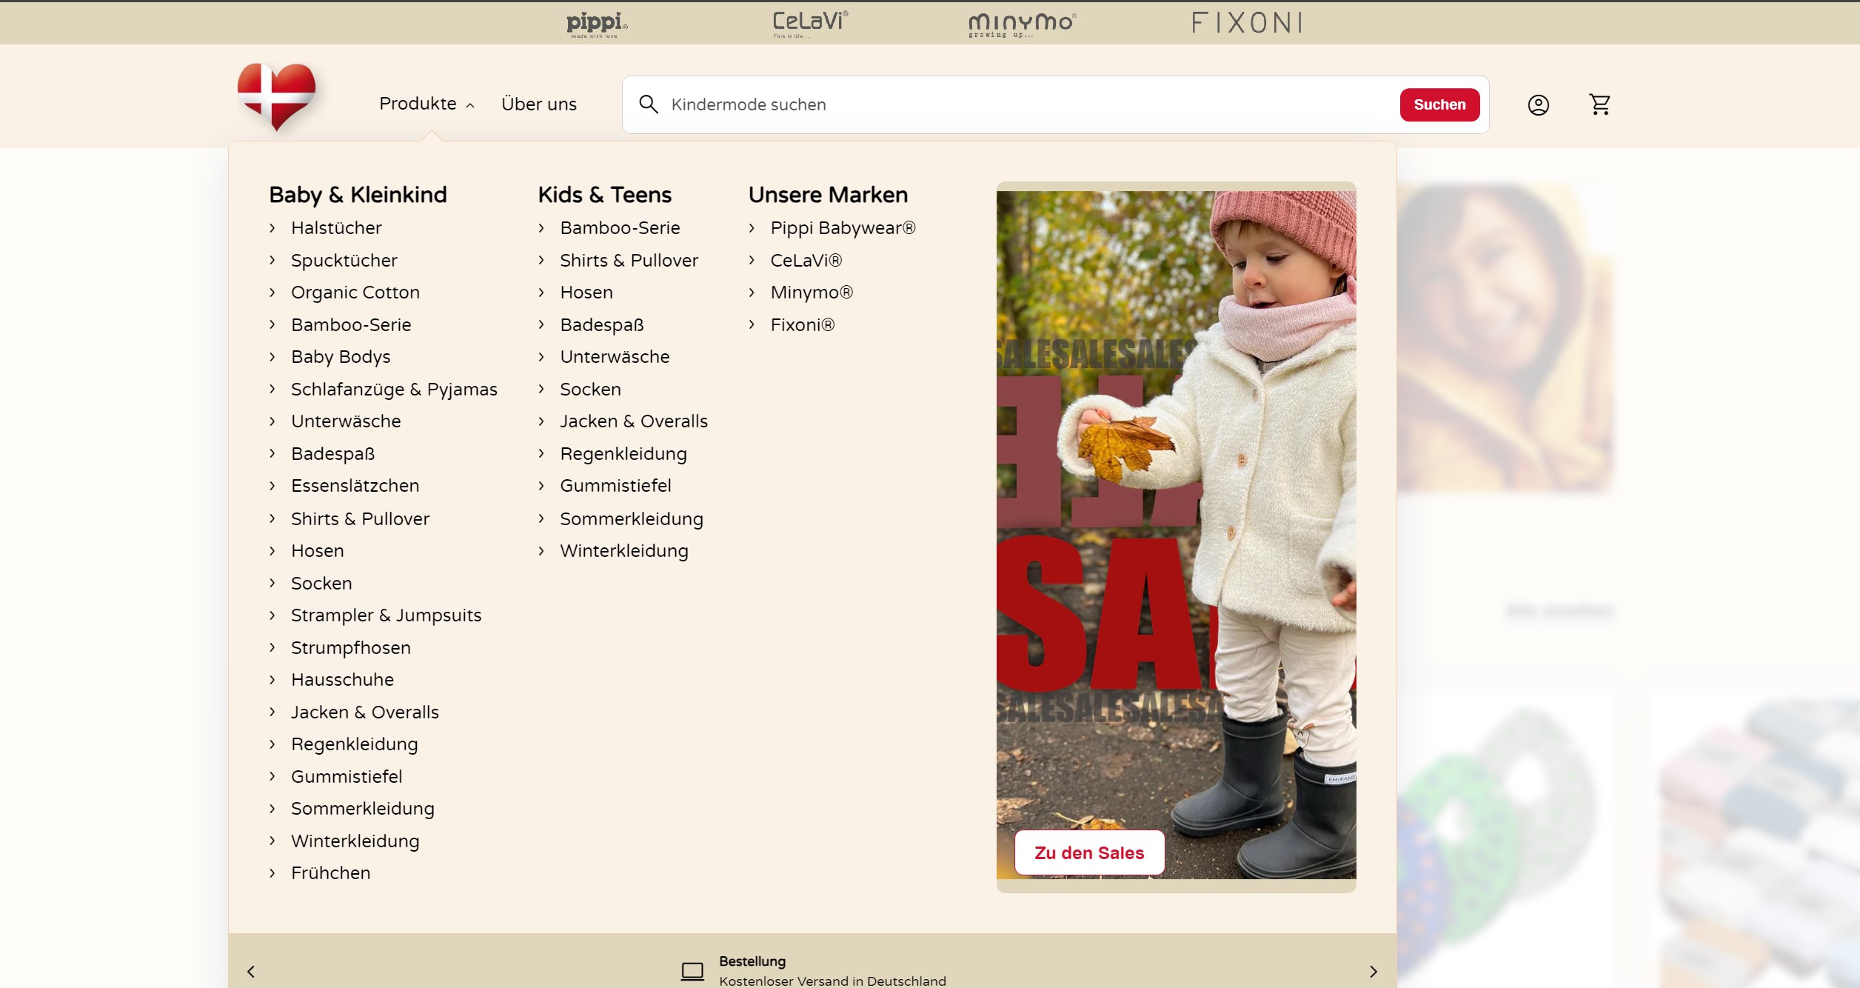The image size is (1860, 988).
Task: Click the Minymo brand logo in top bar
Action: [x=1022, y=24]
